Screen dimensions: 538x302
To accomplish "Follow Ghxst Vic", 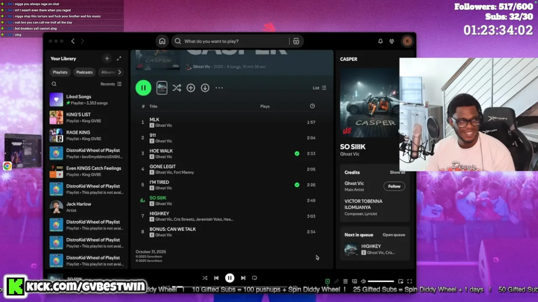I will point(394,186).
